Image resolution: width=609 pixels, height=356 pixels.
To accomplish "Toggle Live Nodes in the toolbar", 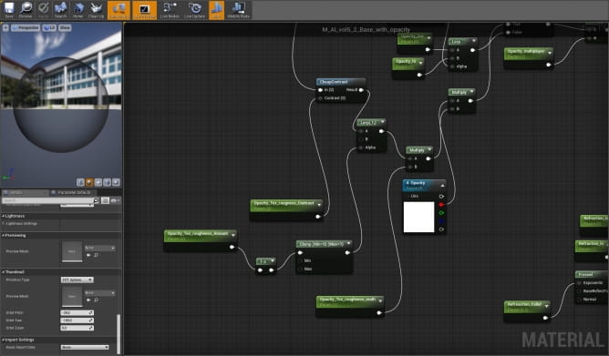I will point(170,10).
